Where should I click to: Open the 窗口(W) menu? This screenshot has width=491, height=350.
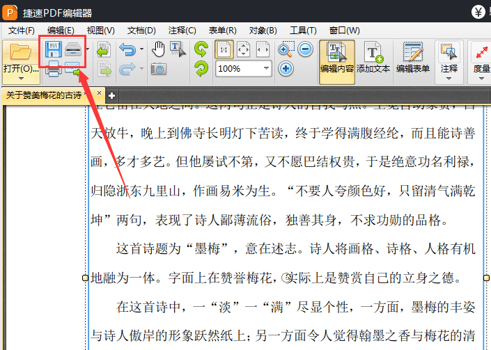coord(345,31)
